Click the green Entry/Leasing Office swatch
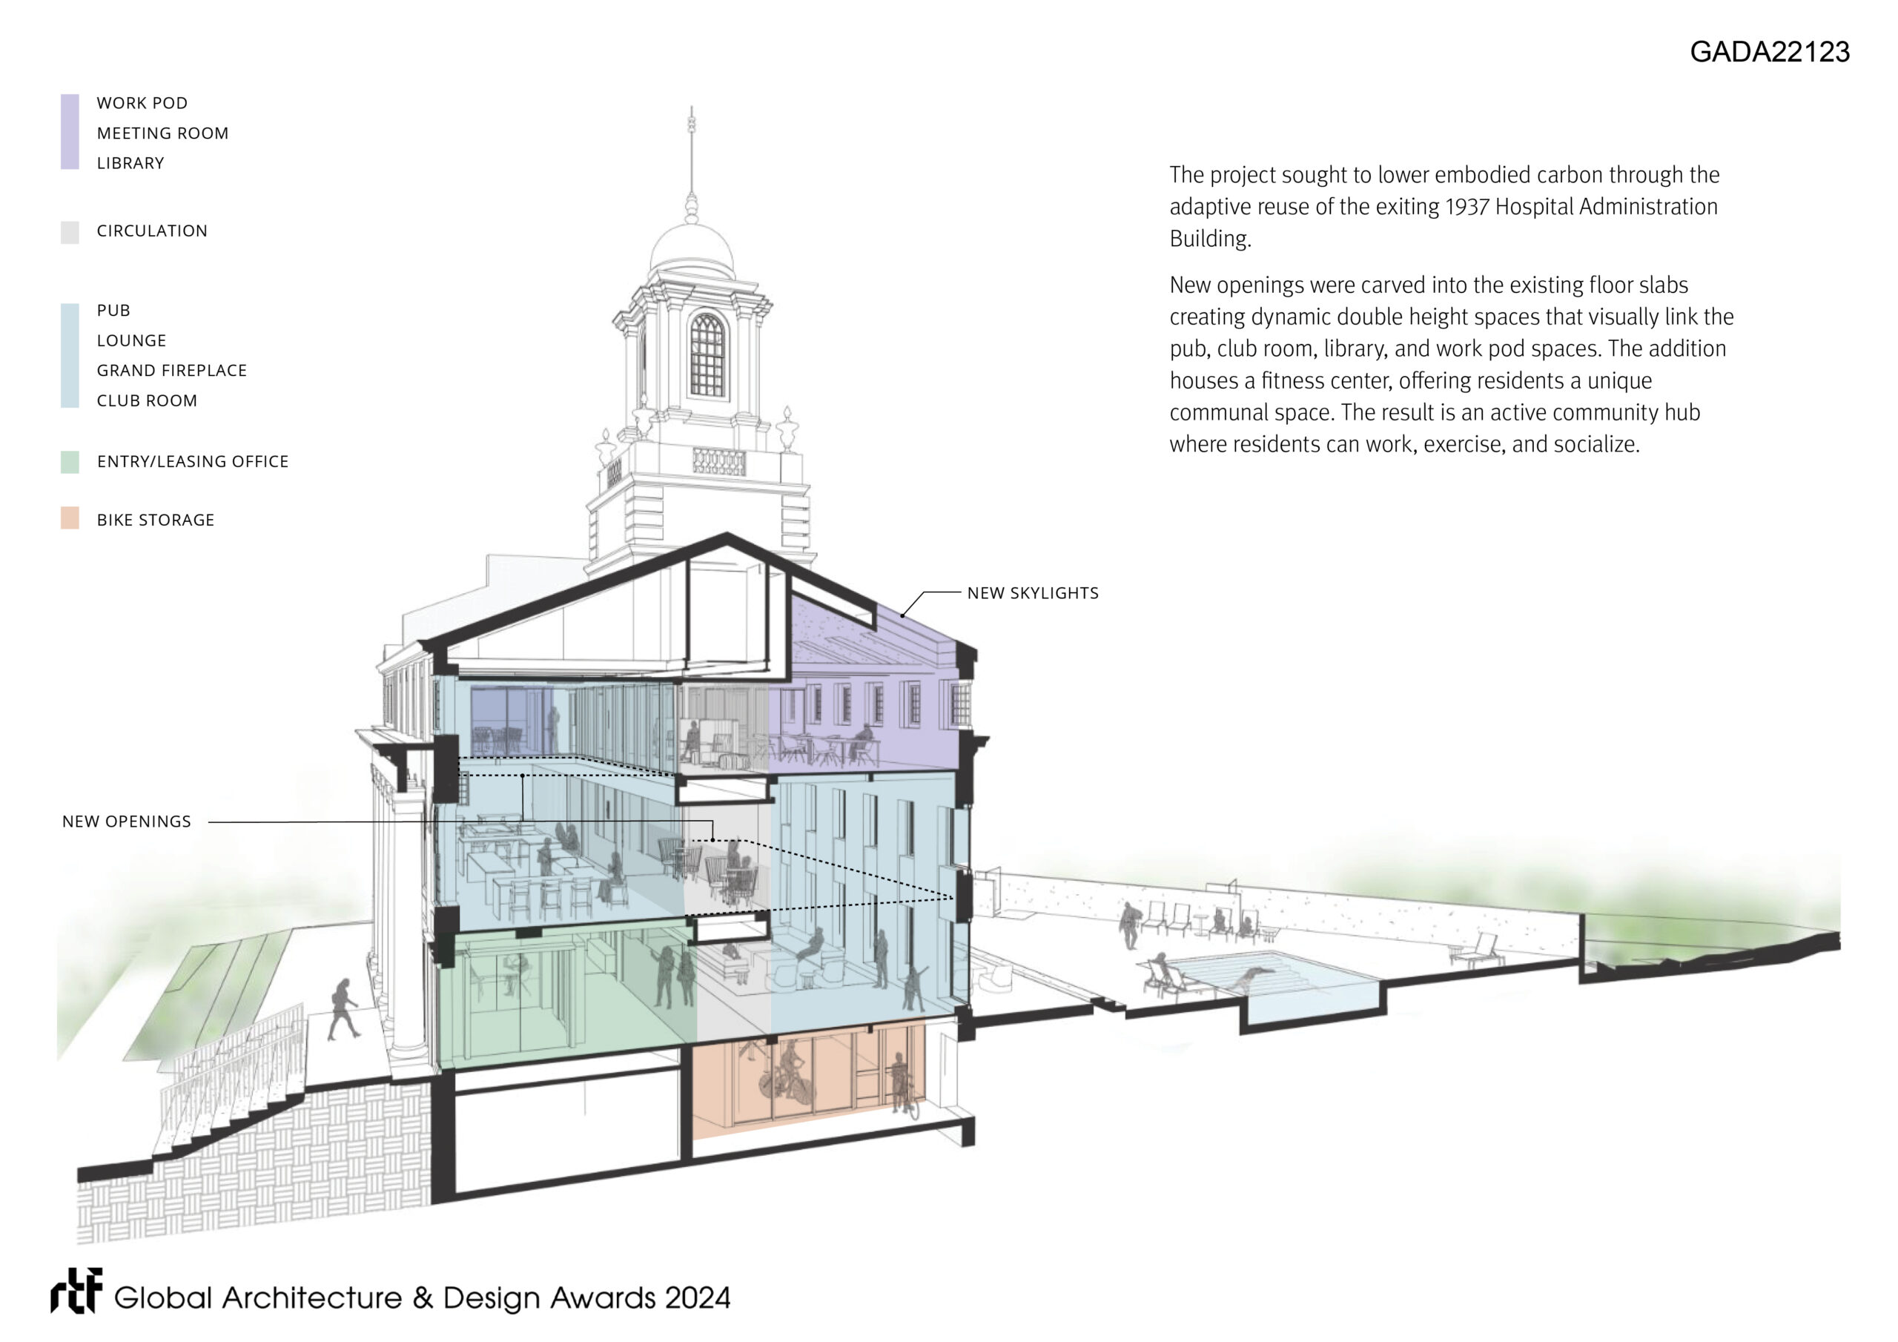1898x1342 pixels. point(70,461)
